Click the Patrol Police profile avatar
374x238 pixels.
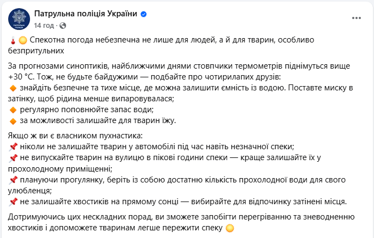point(19,19)
